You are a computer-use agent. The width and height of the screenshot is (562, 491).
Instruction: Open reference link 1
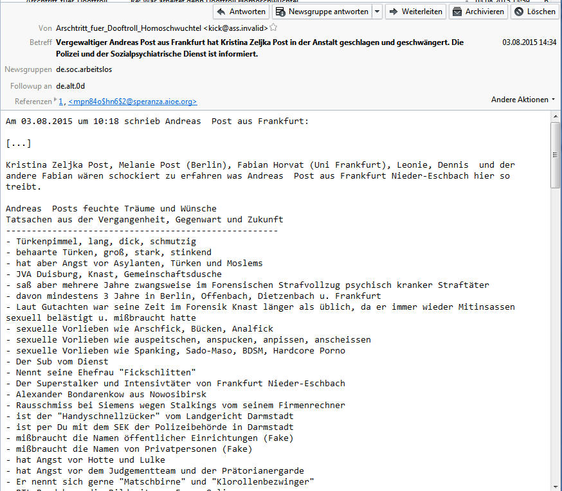click(x=60, y=102)
